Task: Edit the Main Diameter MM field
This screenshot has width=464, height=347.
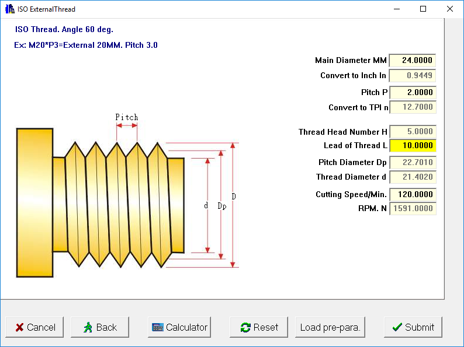Action: [x=412, y=61]
